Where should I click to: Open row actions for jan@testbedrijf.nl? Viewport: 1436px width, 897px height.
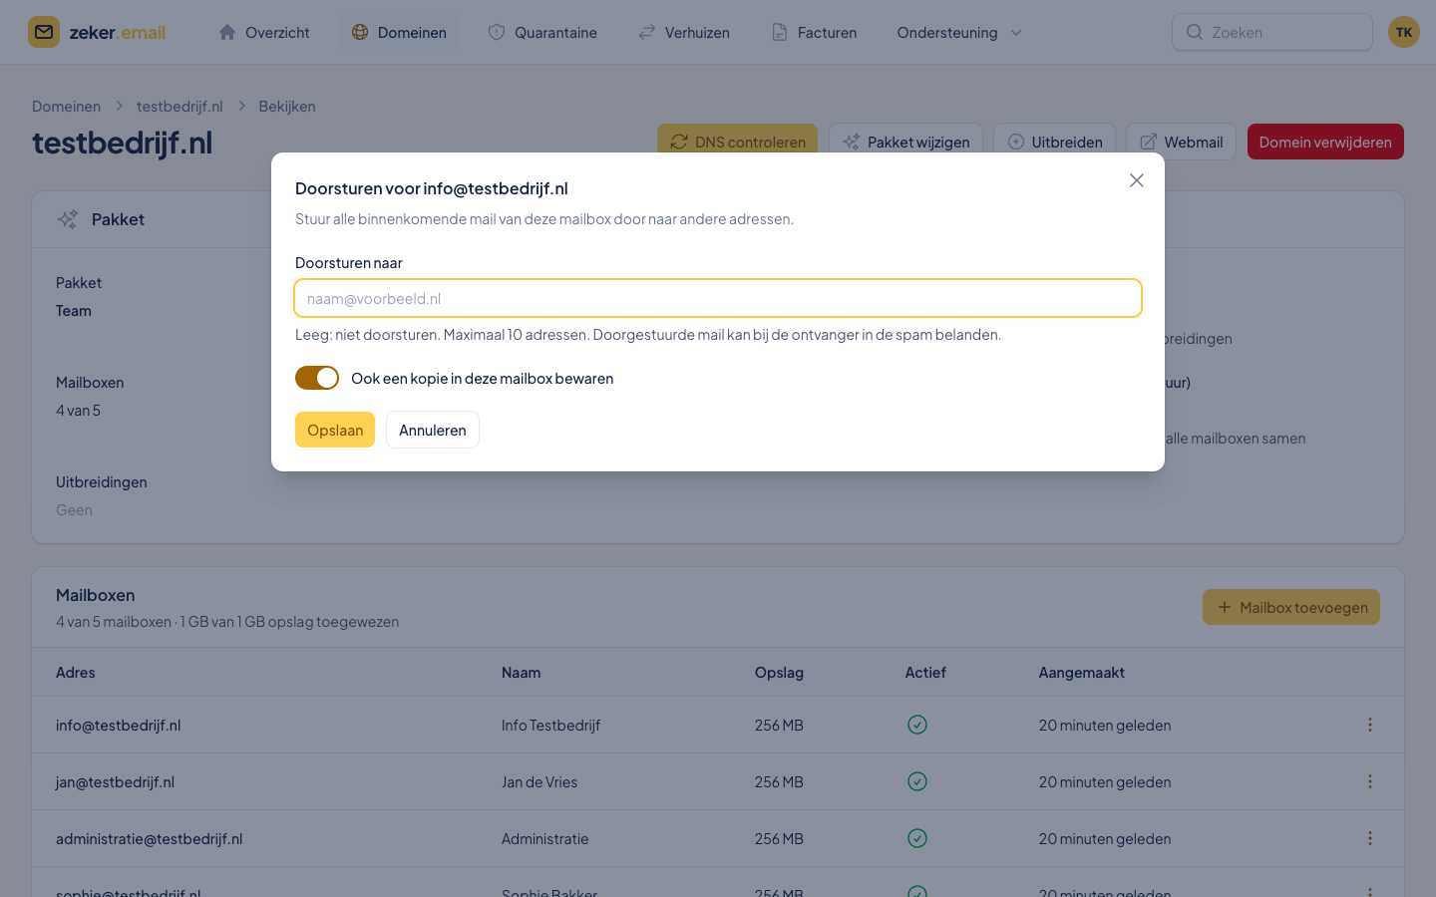[1370, 781]
